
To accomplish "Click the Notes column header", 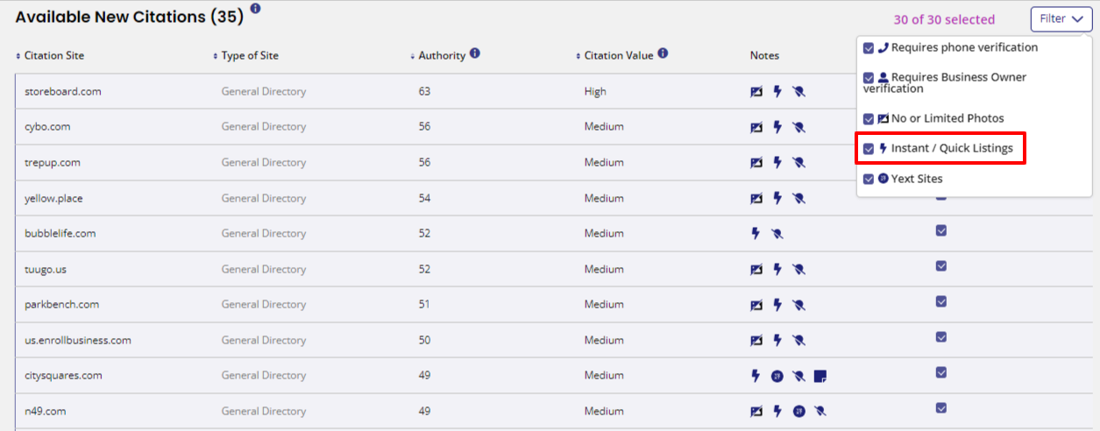I will pyautogui.click(x=764, y=55).
